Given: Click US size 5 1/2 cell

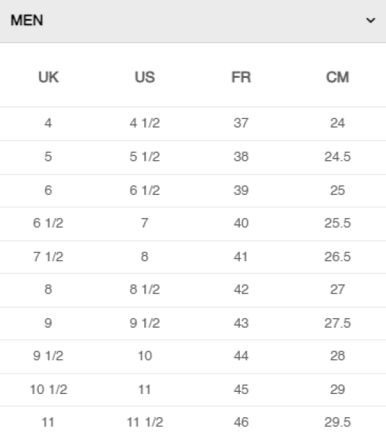Looking at the screenshot, I should [x=145, y=157].
